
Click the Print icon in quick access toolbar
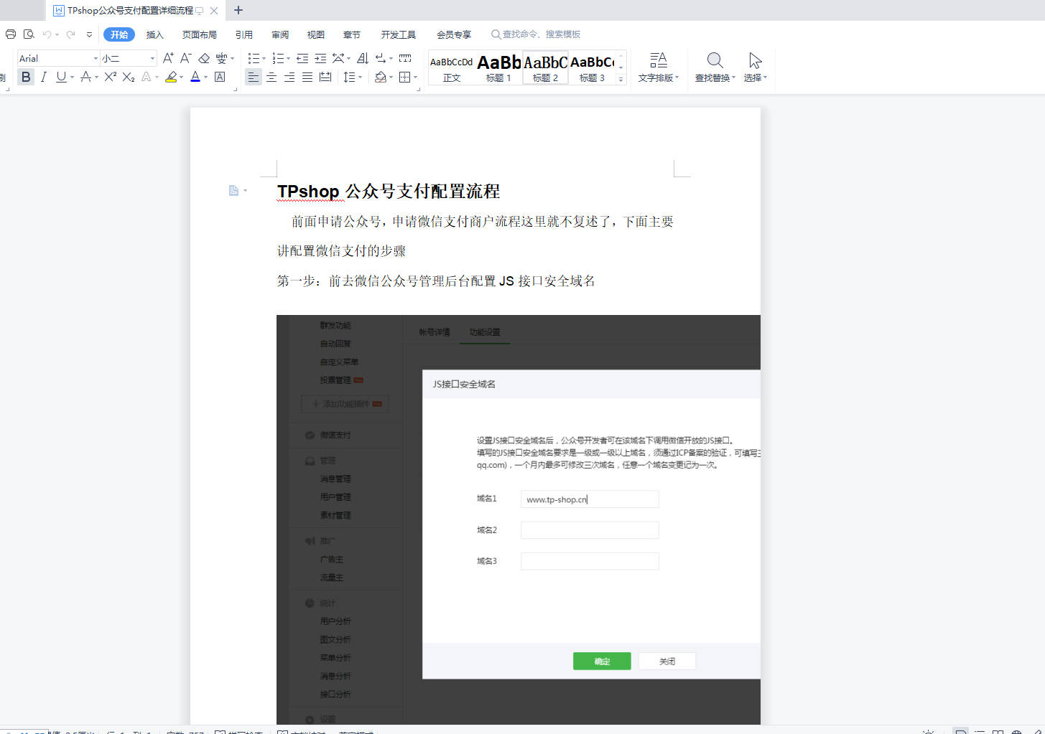point(11,34)
